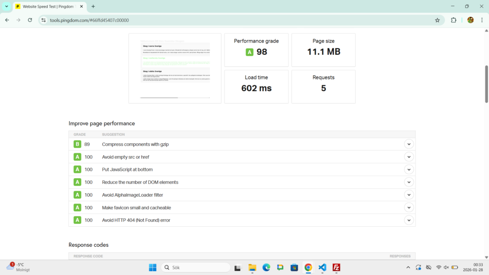Open the tab search dropdown arrow
The image size is (489, 275).
[7, 6]
